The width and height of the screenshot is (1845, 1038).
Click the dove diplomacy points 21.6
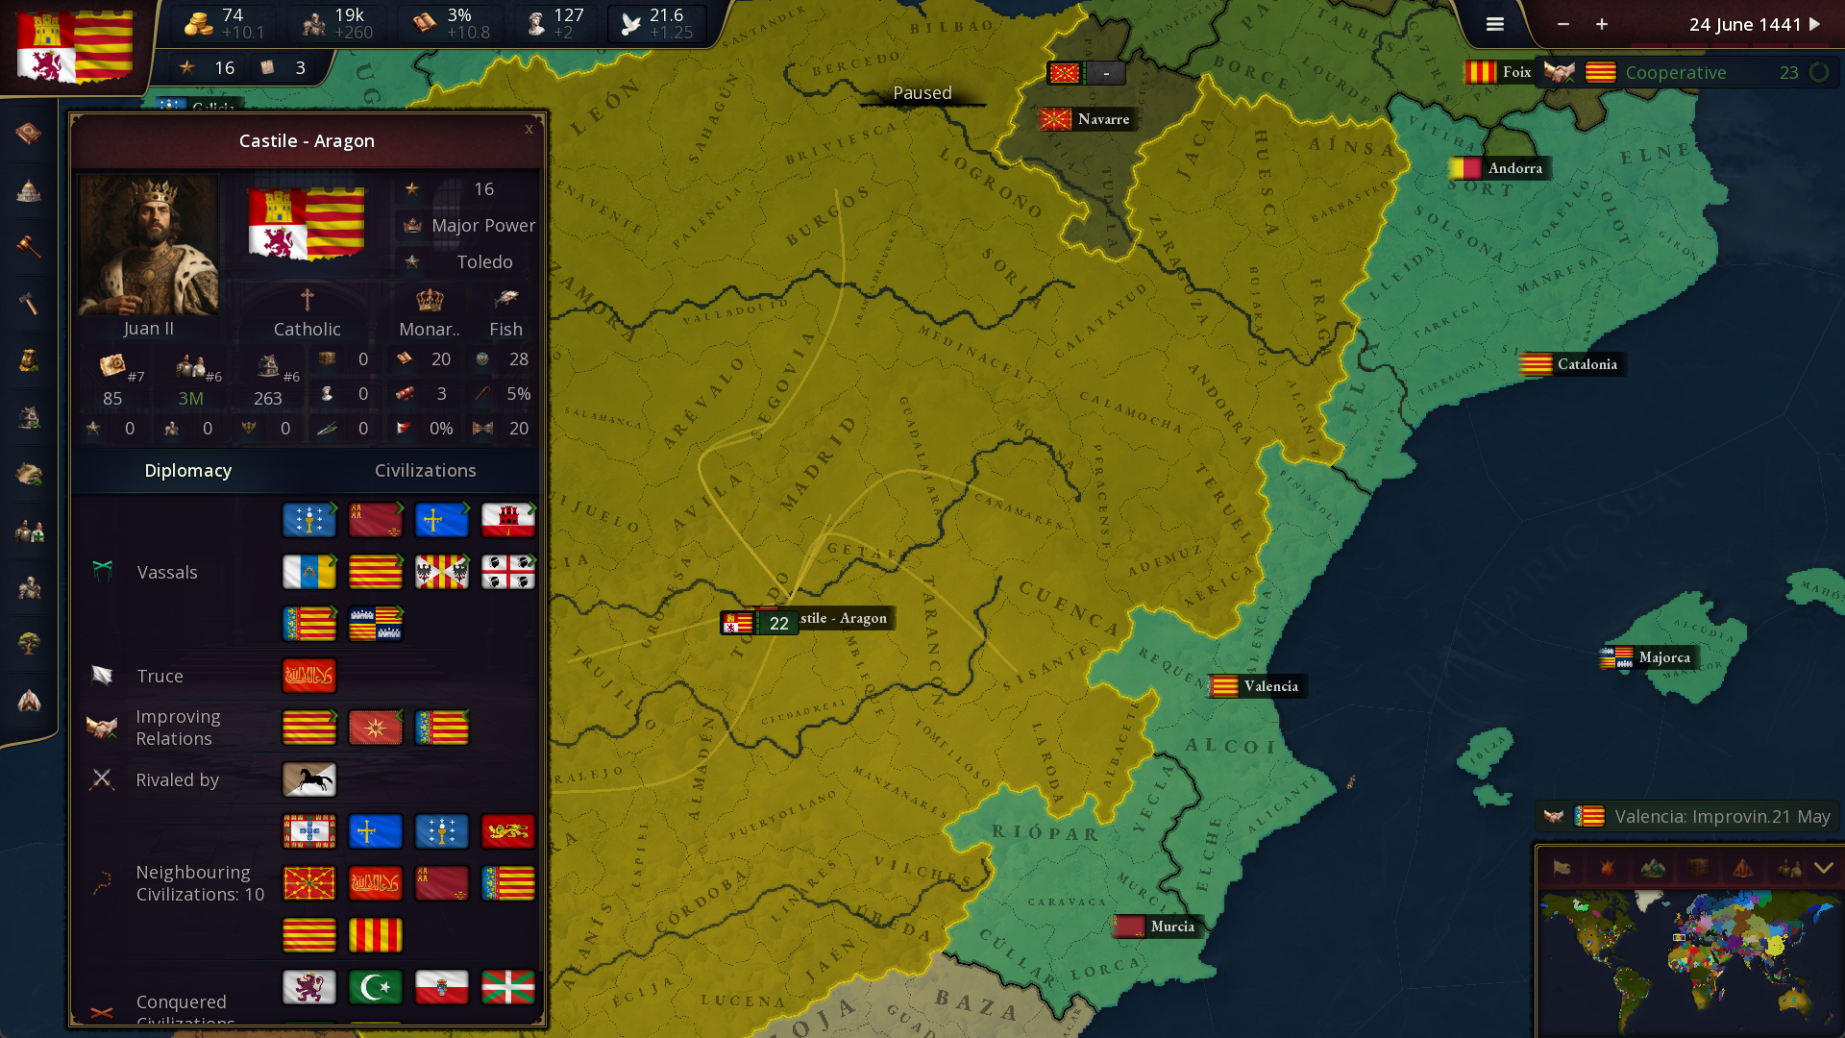click(x=657, y=23)
